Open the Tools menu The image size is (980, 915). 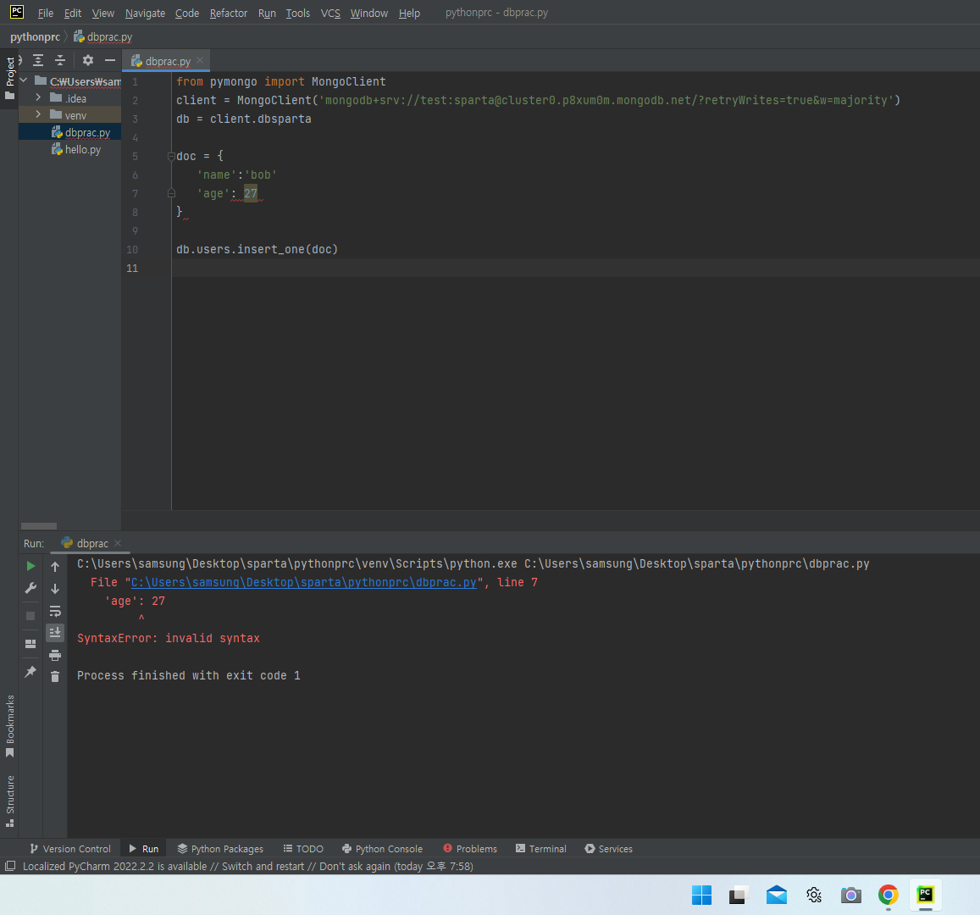tap(297, 13)
